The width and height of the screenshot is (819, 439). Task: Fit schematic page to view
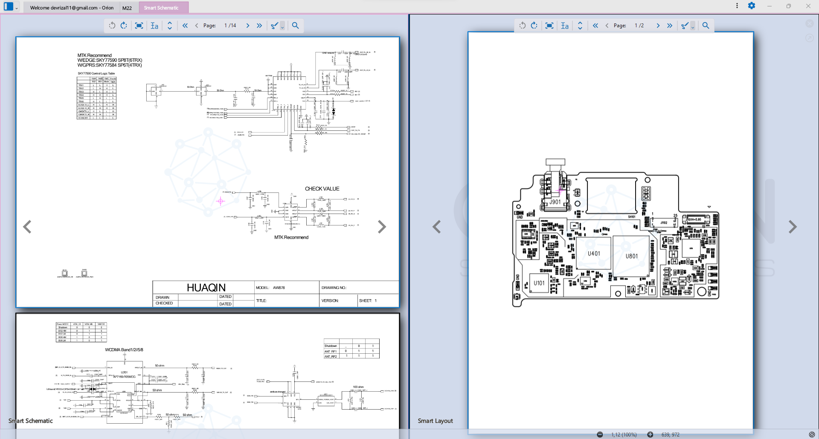coord(139,26)
